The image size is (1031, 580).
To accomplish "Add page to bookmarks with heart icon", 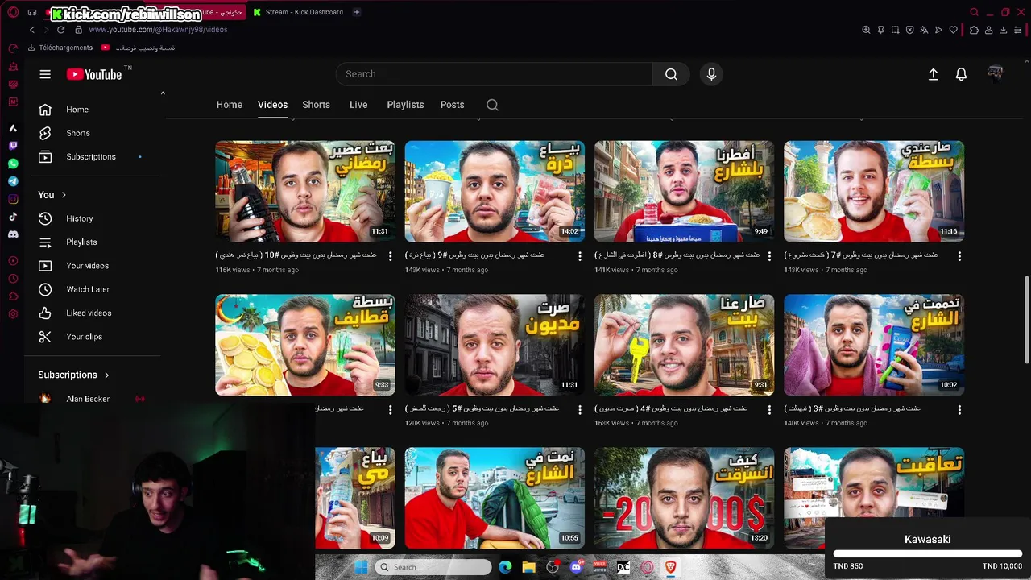I will 954,30.
